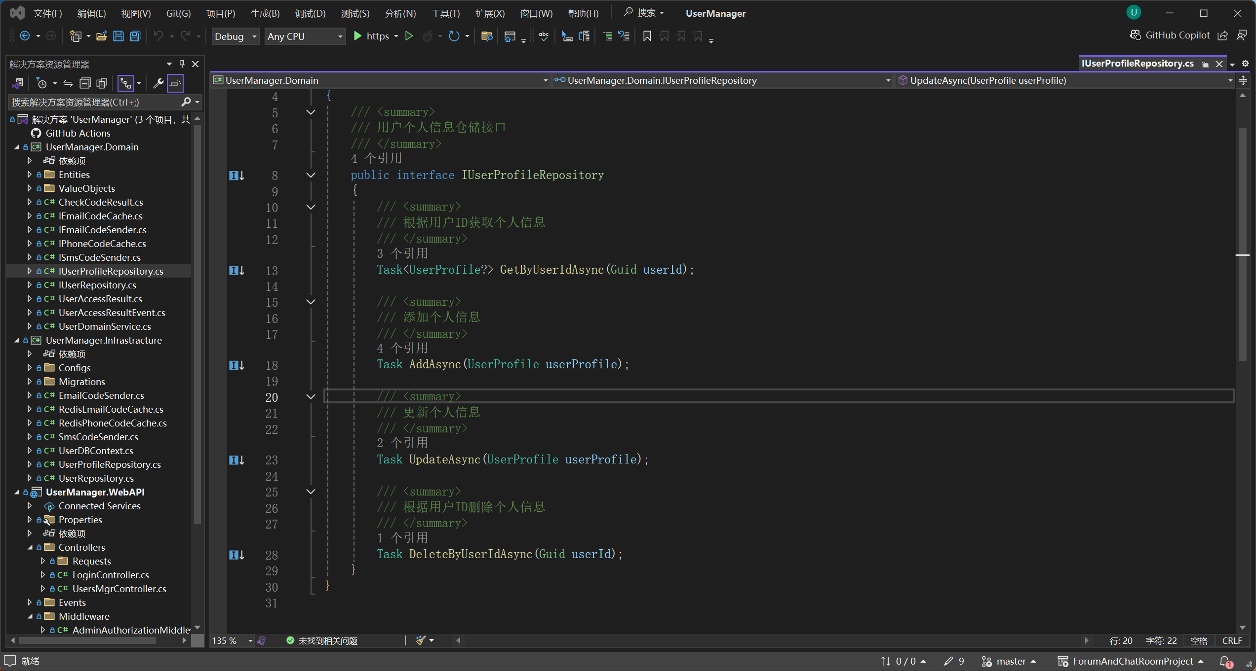1256x671 pixels.
Task: Open the Debug configuration dropdown
Action: pos(235,36)
